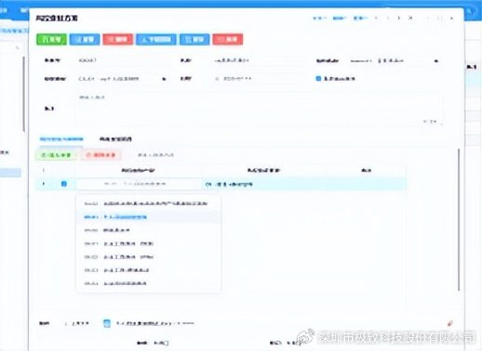Toggle the checkbox in the highlighted table row

[x=64, y=184]
